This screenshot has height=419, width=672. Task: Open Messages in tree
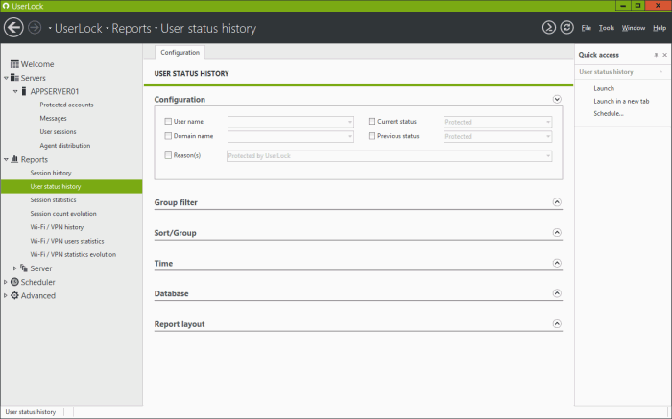point(53,118)
